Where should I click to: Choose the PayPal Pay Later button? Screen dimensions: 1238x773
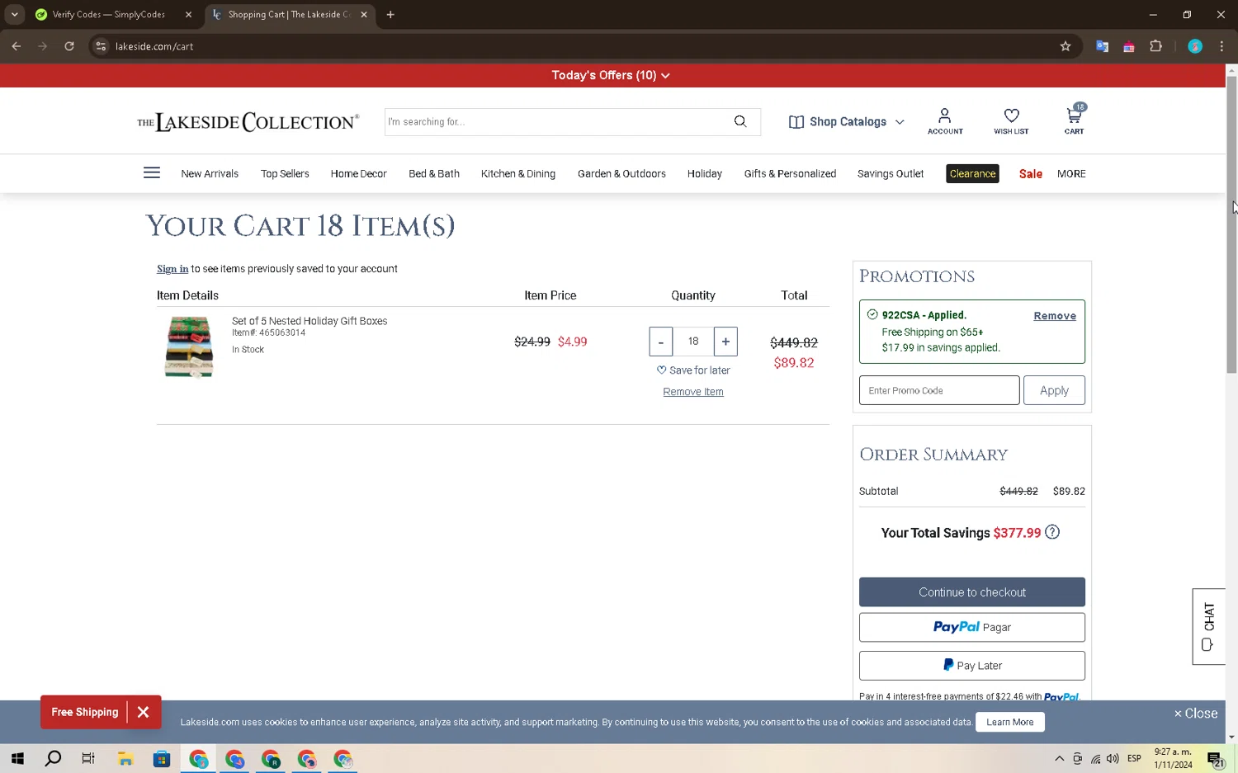tap(972, 666)
